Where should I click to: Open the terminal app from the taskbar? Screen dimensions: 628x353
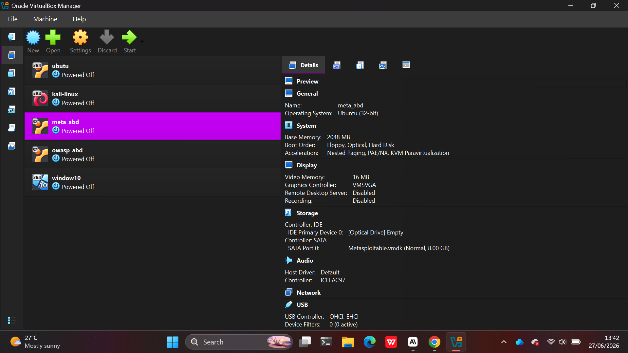click(326, 342)
